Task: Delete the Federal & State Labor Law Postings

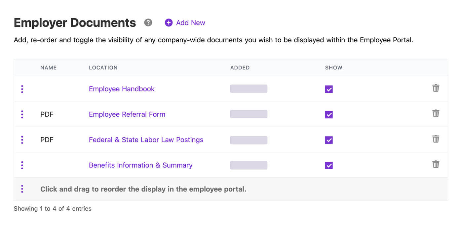Action: click(436, 139)
